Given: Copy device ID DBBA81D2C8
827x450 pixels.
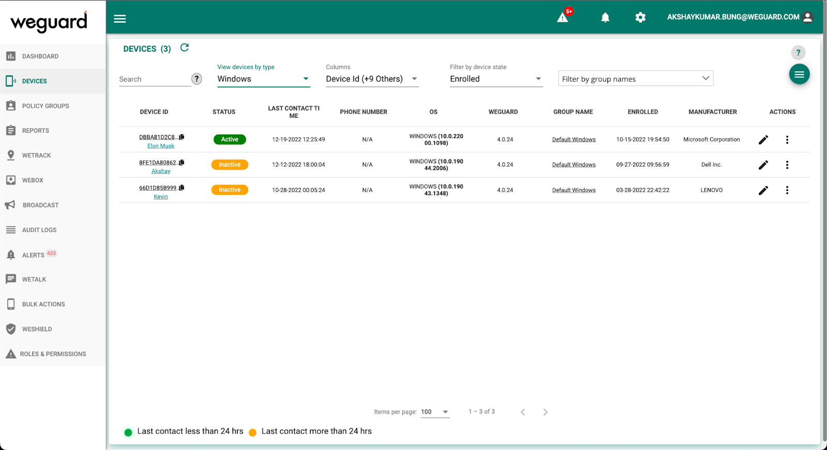Looking at the screenshot, I should coord(181,137).
